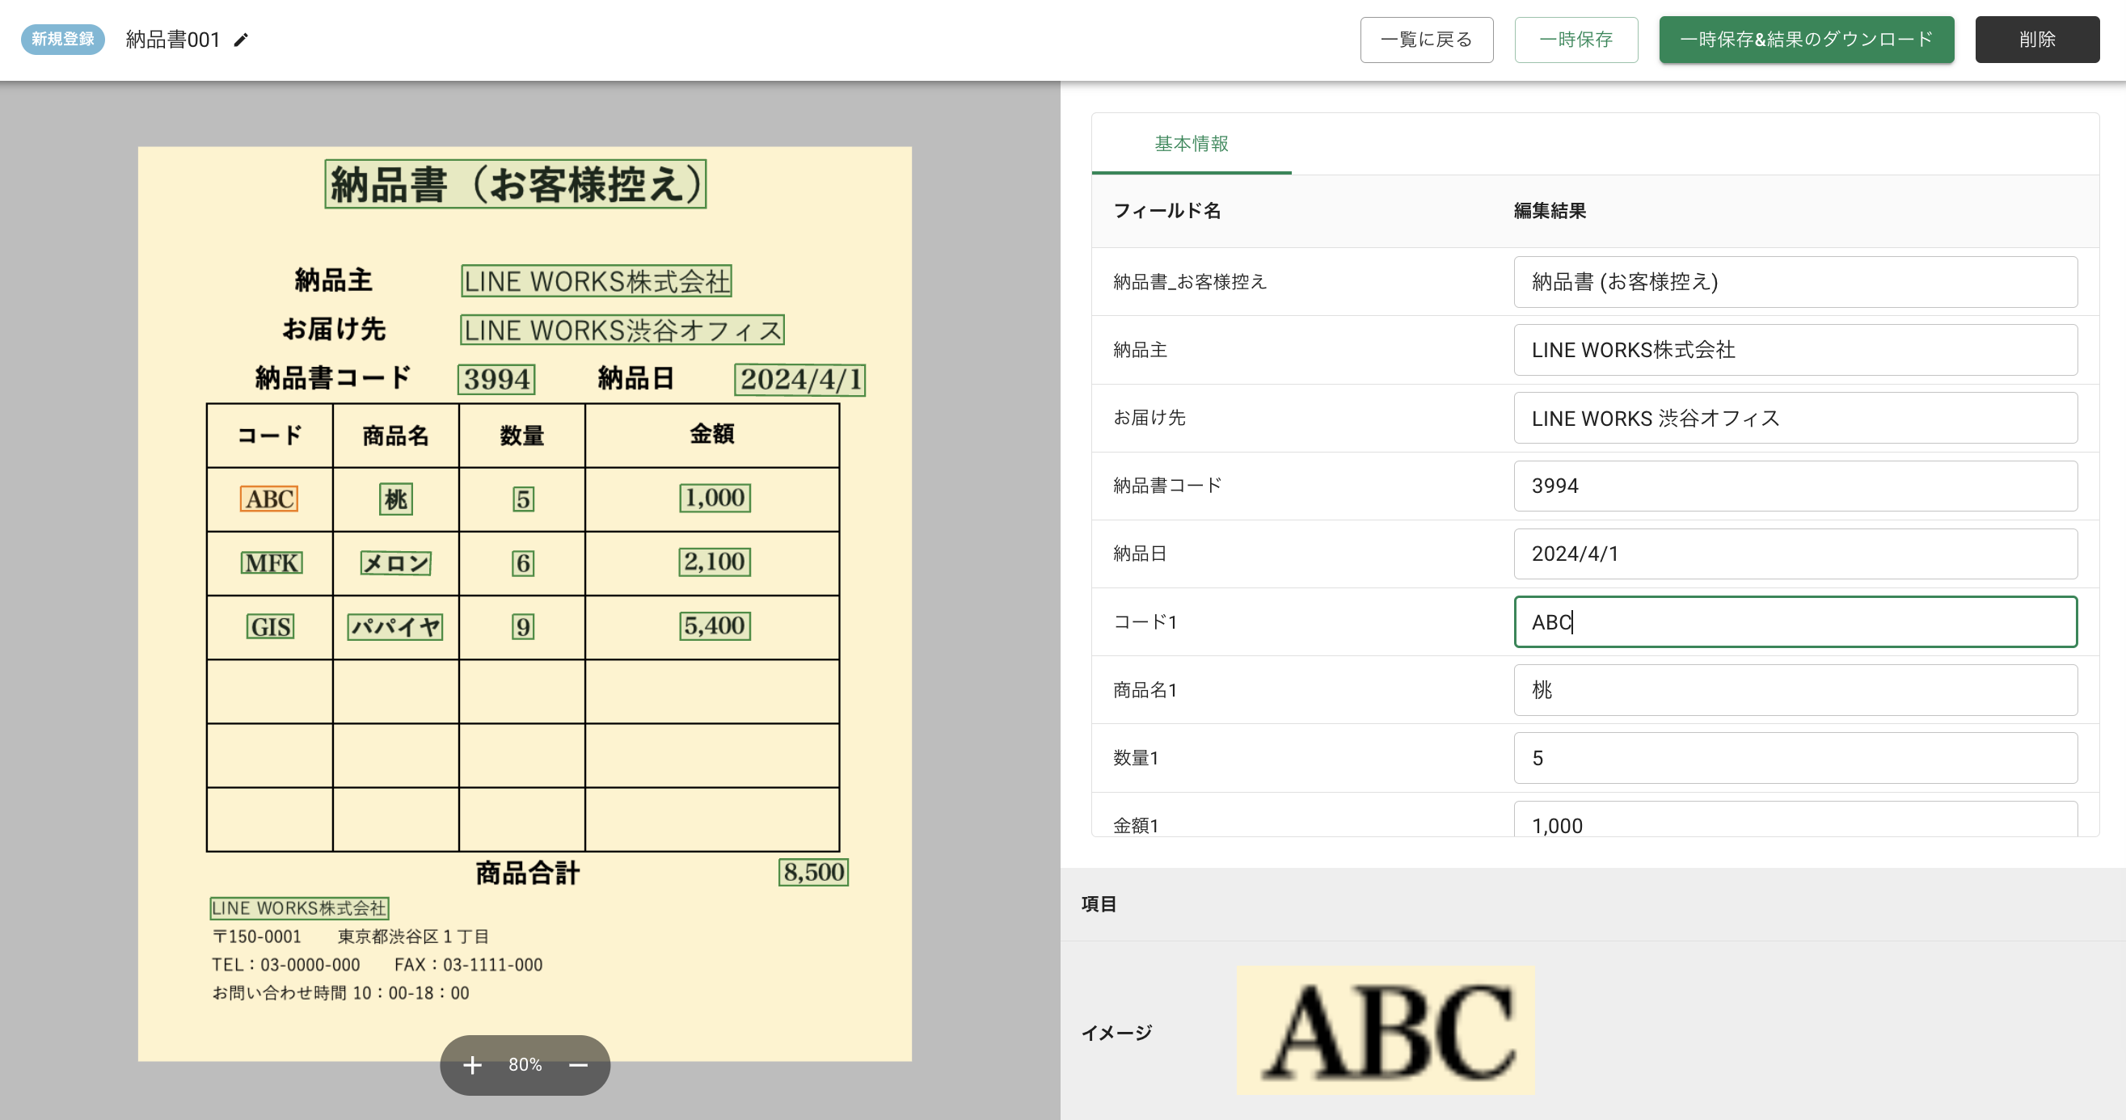Image resolution: width=2126 pixels, height=1120 pixels.
Task: Click the ABC cropped image thumbnail
Action: pyautogui.click(x=1385, y=1031)
